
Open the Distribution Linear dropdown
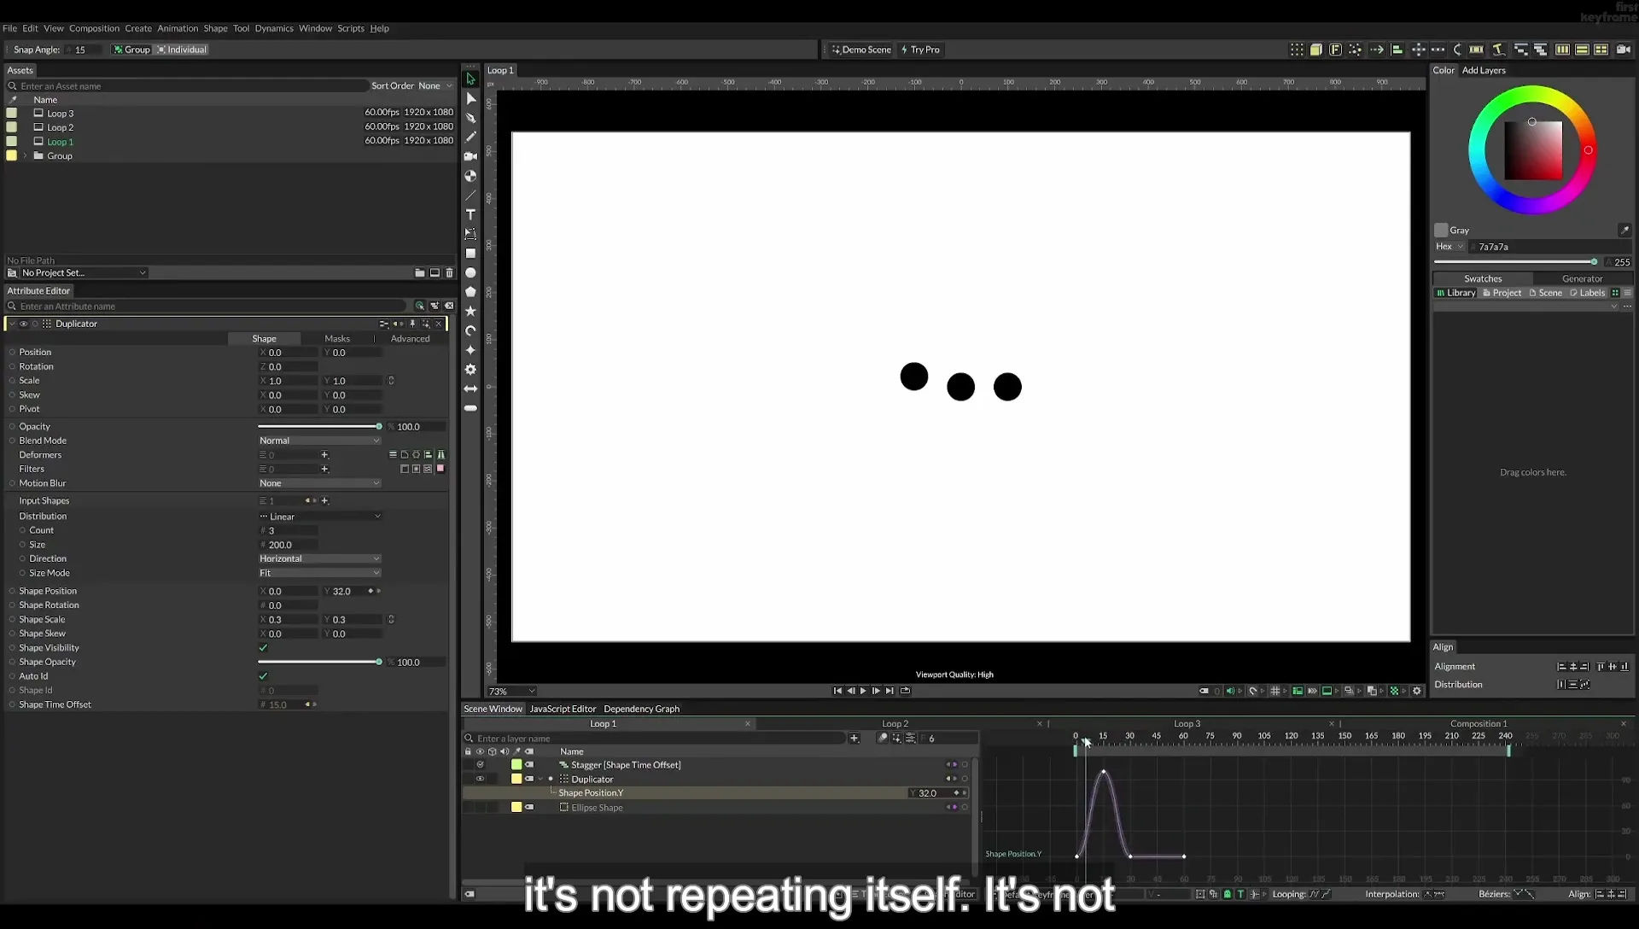pos(319,517)
